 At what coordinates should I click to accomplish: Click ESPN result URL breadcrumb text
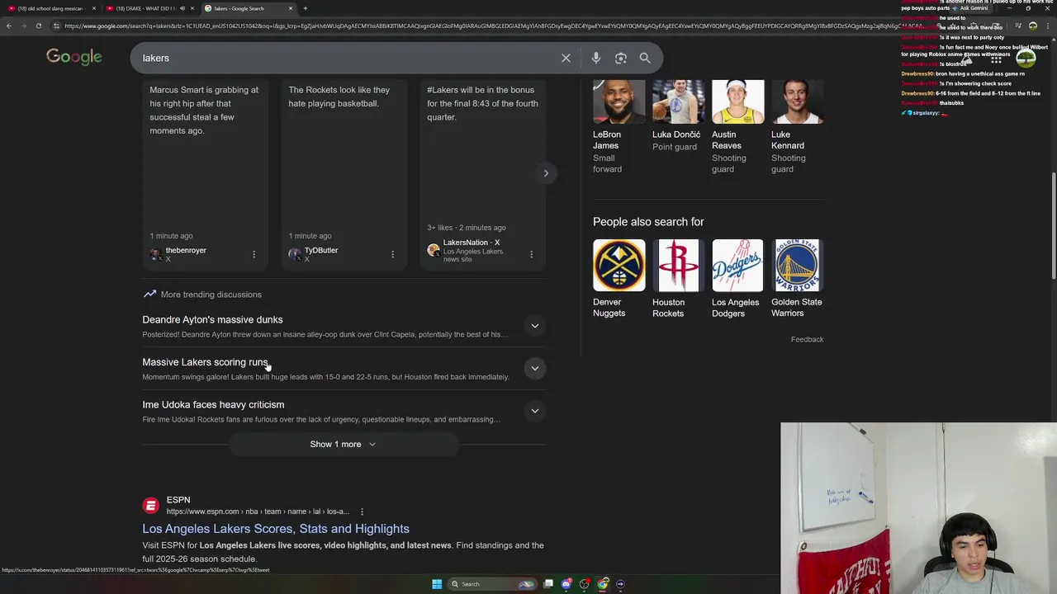258,511
